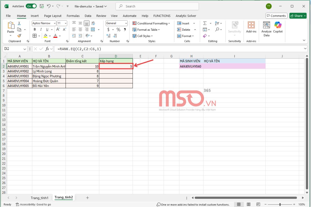Expand Format as Table dropdown
This screenshot has width=311, height=207.
tap(159, 29)
